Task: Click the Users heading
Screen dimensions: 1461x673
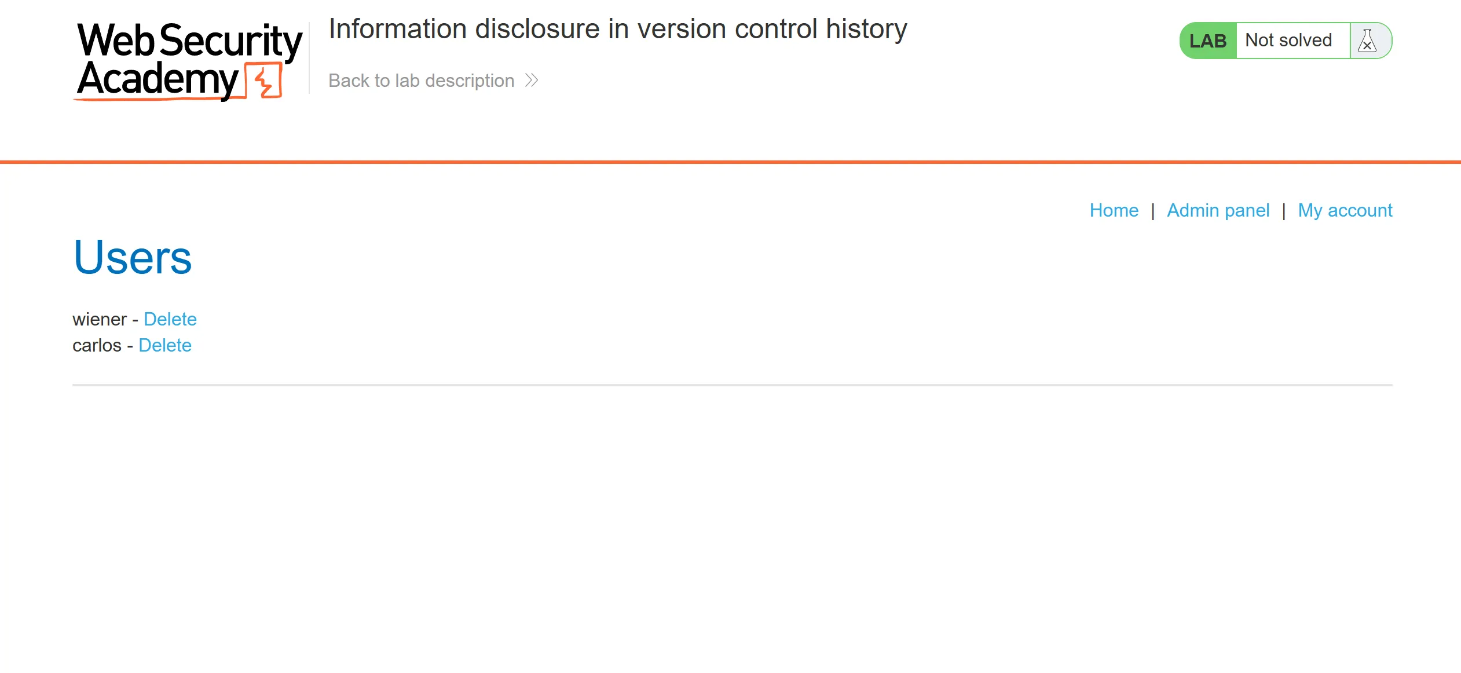Action: [133, 257]
